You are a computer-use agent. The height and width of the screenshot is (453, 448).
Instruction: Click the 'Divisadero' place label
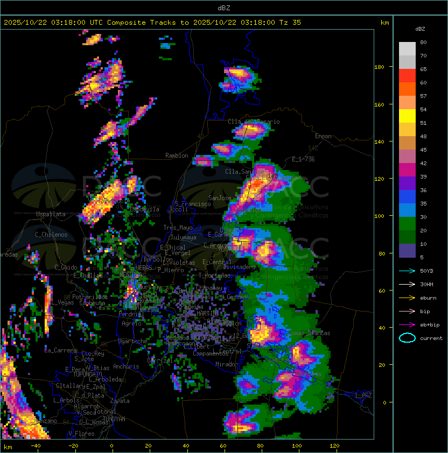tap(239, 267)
